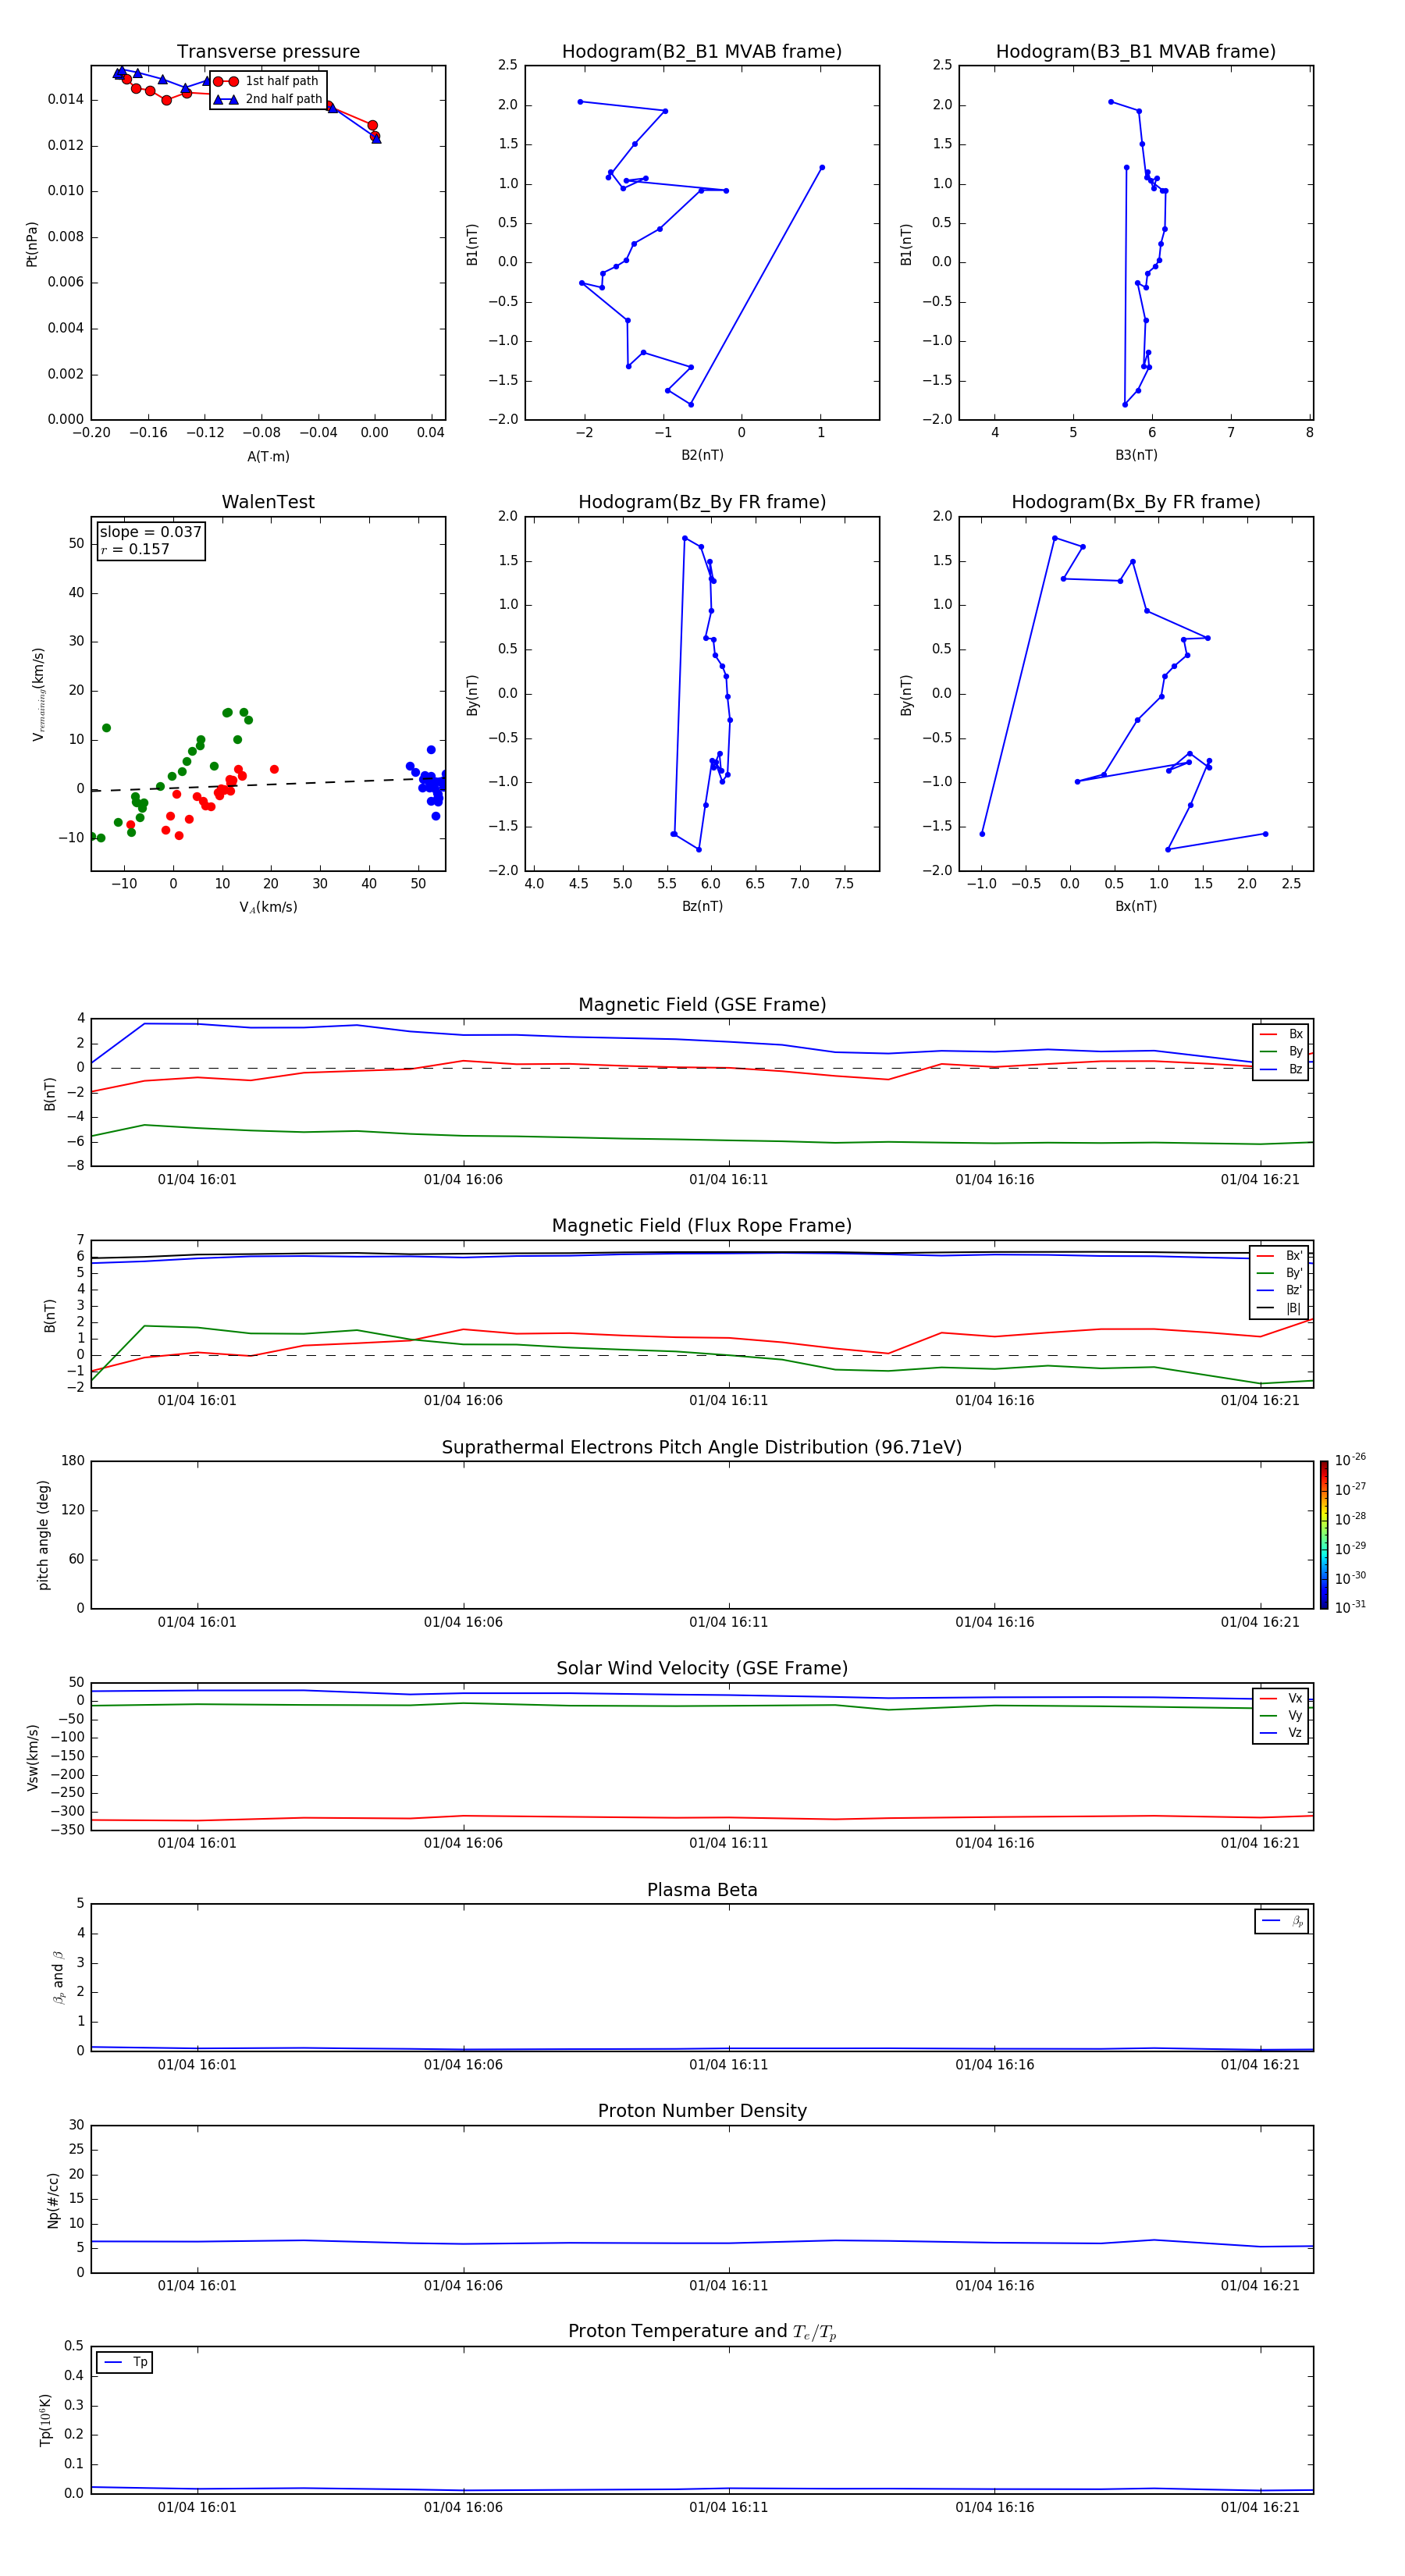Click "01/04 16:11" under the GSE magnetic field plot
The height and width of the screenshot is (2576, 1405).
point(729,1179)
